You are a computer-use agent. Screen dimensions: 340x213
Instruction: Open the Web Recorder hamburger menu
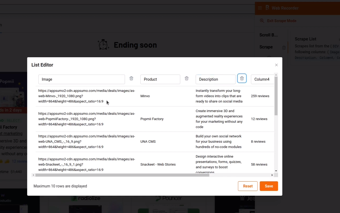(x=260, y=8)
